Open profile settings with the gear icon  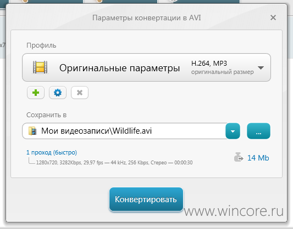coord(58,93)
